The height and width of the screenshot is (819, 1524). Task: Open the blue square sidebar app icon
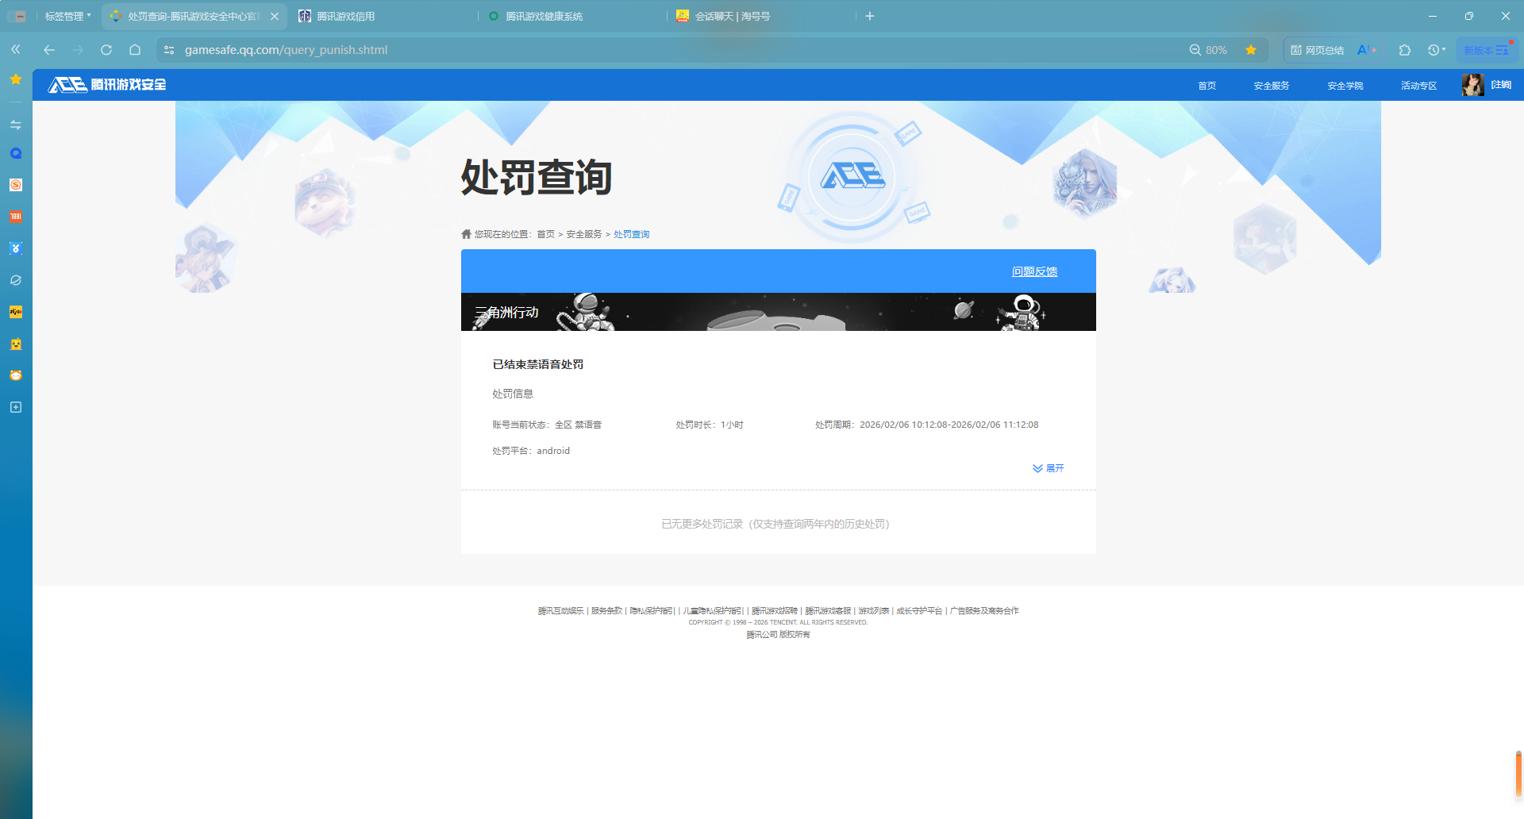[x=16, y=248]
